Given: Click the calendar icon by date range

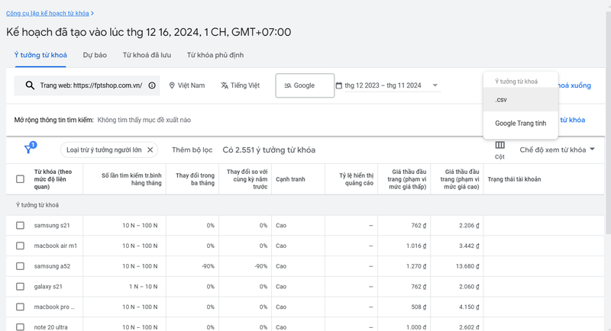Looking at the screenshot, I should [339, 85].
